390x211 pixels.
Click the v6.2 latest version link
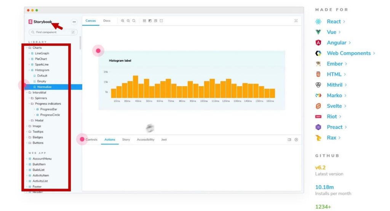(x=320, y=168)
